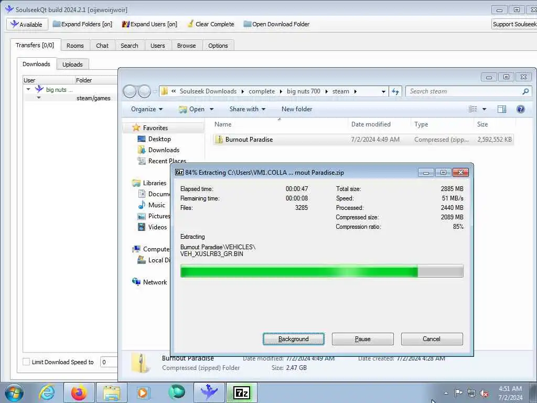Click the Open button in Explorer toolbar
The height and width of the screenshot is (403, 537).
point(192,109)
